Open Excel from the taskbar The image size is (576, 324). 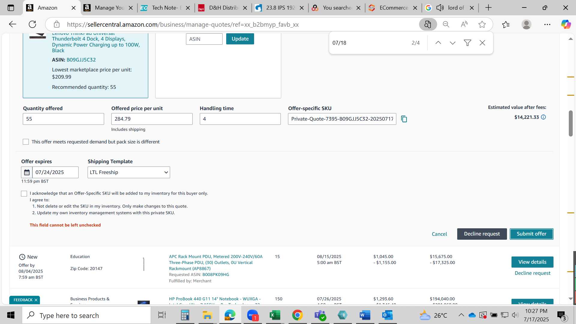(x=275, y=315)
